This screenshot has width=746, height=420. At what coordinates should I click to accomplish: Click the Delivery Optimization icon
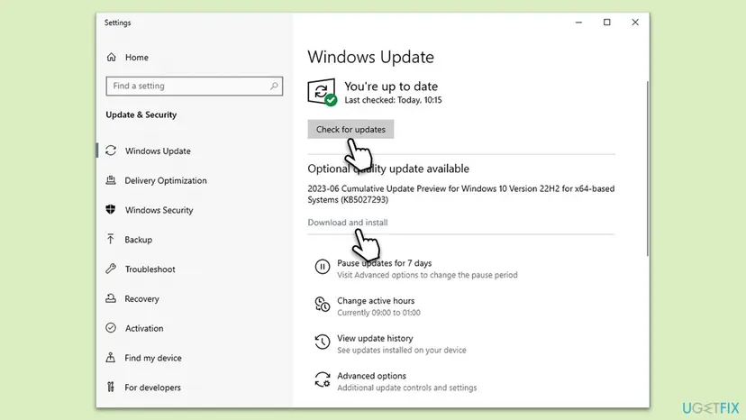(x=111, y=180)
